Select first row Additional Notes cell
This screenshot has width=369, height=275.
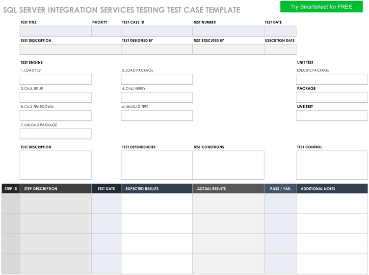click(x=332, y=204)
